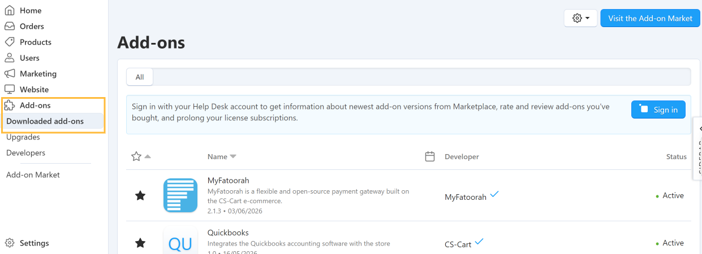Click the Sign in button
Viewport: 702px width, 254px height.
tap(658, 110)
